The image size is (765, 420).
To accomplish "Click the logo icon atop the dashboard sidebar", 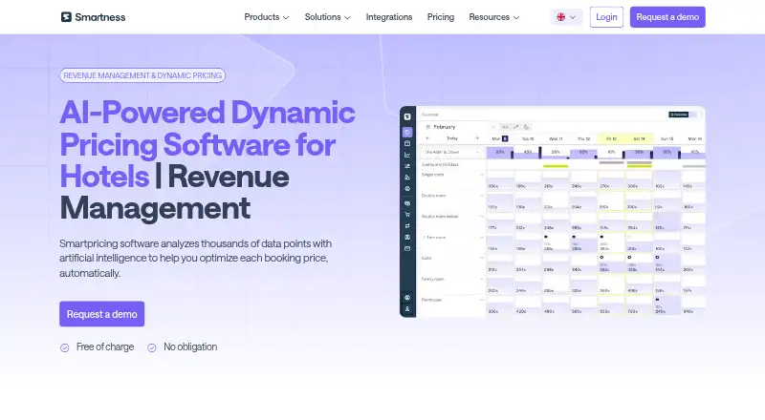I will (407, 117).
